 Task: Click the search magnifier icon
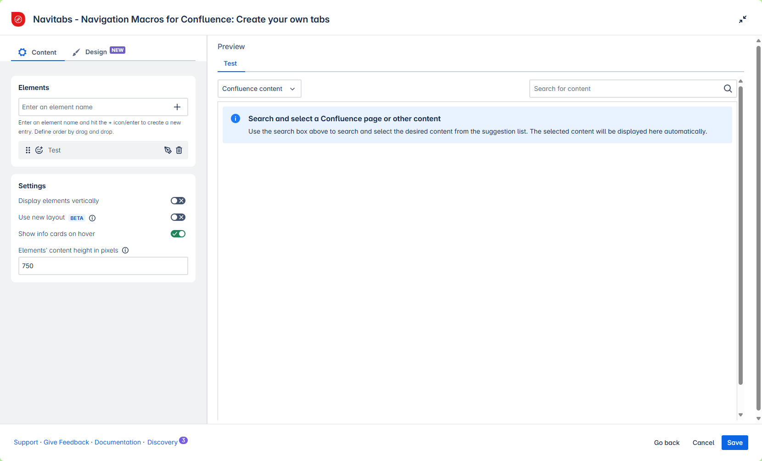coord(728,89)
